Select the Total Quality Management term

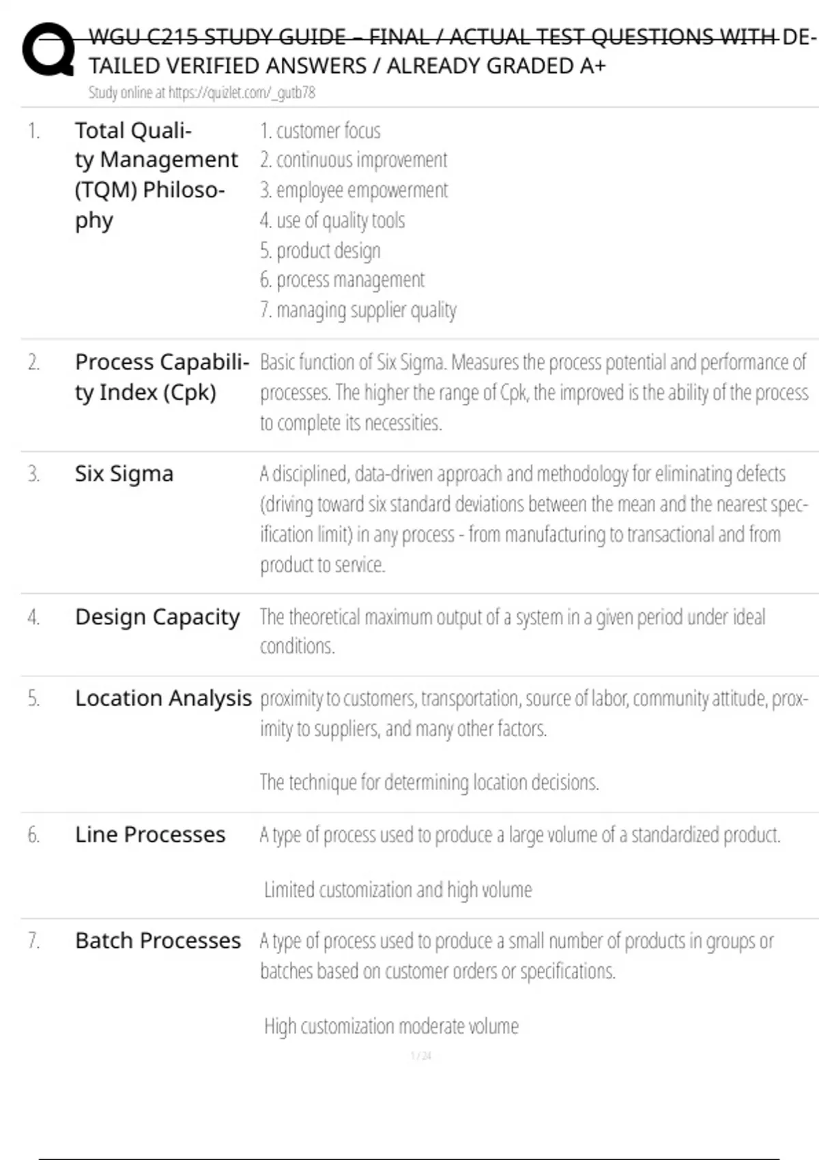coord(156,175)
